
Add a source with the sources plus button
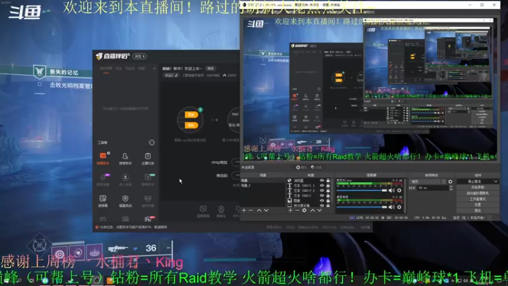click(290, 210)
